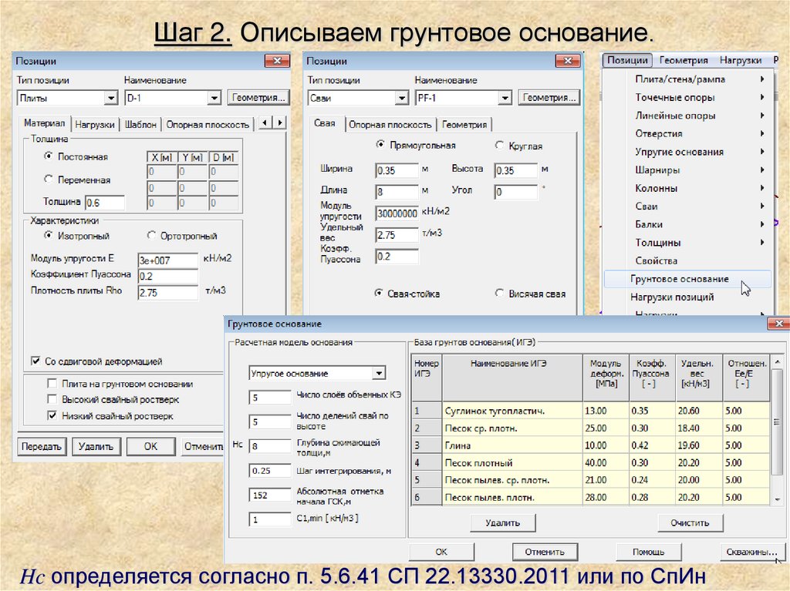Expand Линейные опоры submenu
The width and height of the screenshot is (790, 591).
687,116
